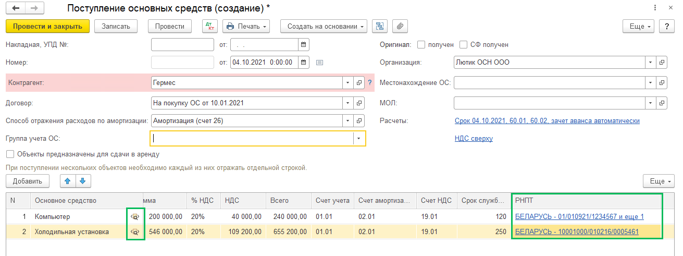
Task: Click the blue question mark near Контрагент
Action: click(370, 82)
